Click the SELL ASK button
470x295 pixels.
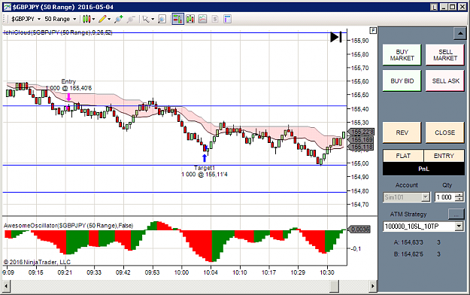(x=445, y=81)
